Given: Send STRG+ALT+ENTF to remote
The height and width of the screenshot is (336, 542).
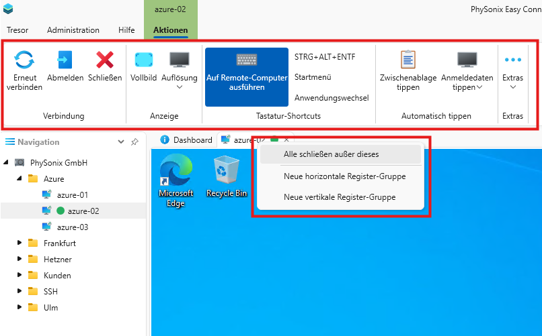Looking at the screenshot, I should 324,57.
